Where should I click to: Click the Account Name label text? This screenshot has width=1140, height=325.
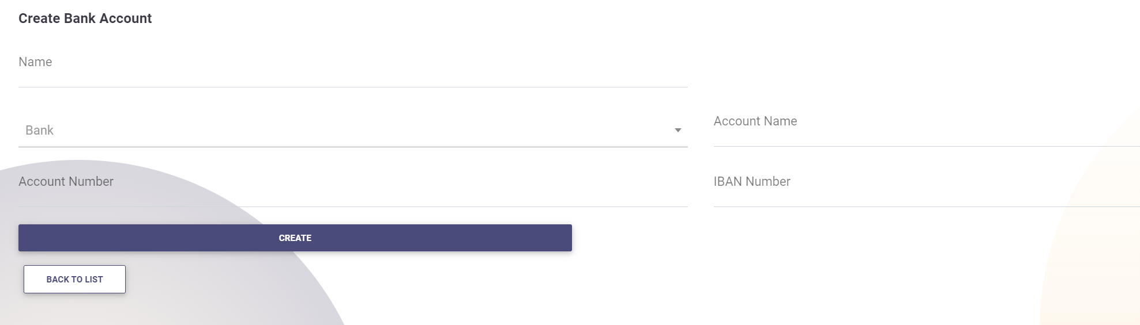tap(755, 121)
